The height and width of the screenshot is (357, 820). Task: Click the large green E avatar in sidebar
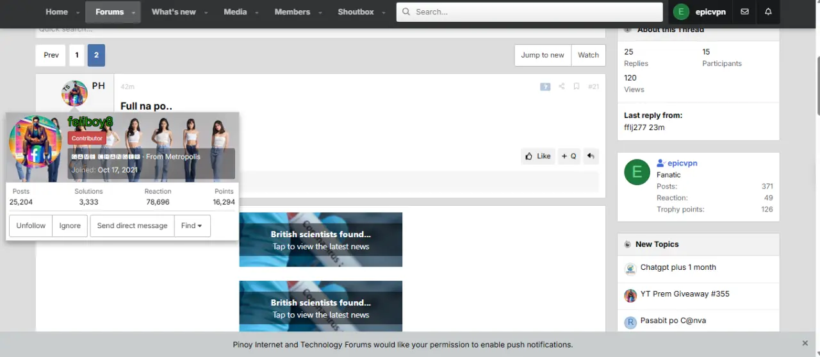pos(637,172)
